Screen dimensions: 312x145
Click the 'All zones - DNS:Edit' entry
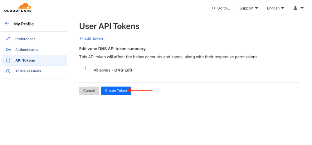(113, 70)
